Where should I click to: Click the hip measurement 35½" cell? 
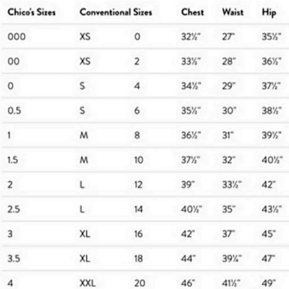point(272,37)
